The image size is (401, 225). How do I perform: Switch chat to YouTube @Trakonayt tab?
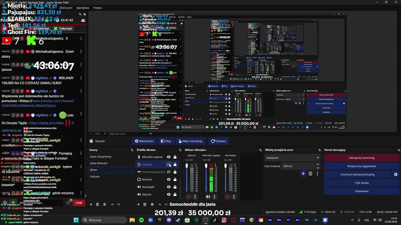tap(39, 28)
